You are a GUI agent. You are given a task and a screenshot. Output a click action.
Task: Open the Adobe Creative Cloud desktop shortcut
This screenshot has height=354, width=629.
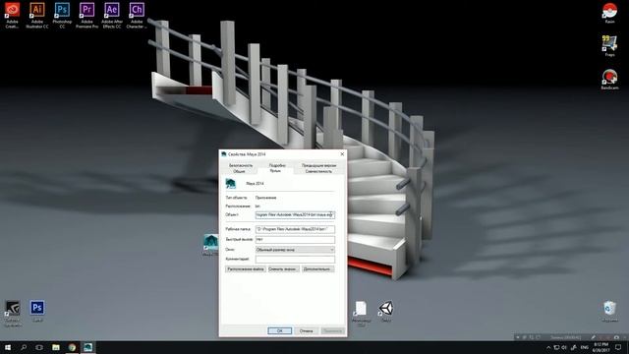click(x=12, y=16)
